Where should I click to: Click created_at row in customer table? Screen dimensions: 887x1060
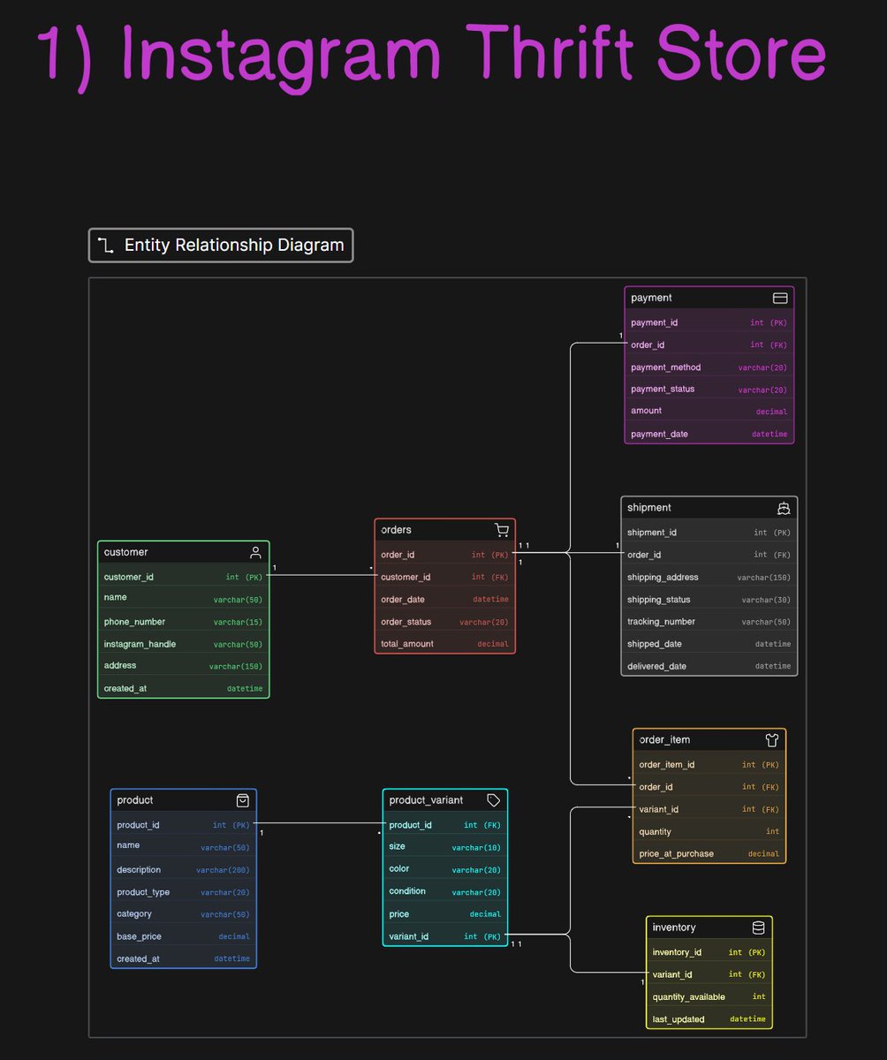[x=184, y=688]
